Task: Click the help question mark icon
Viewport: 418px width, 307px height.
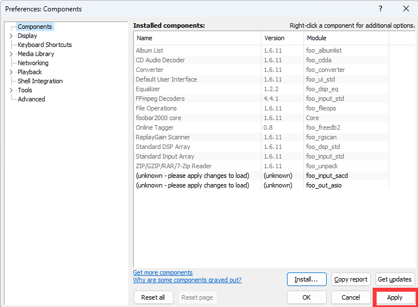Action: 381,9
